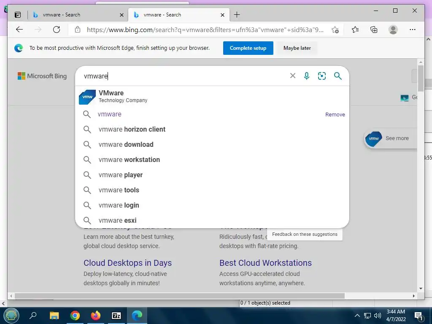Screen dimensions: 432x324
Task: Add this page to favorites star icon
Action: point(335,30)
